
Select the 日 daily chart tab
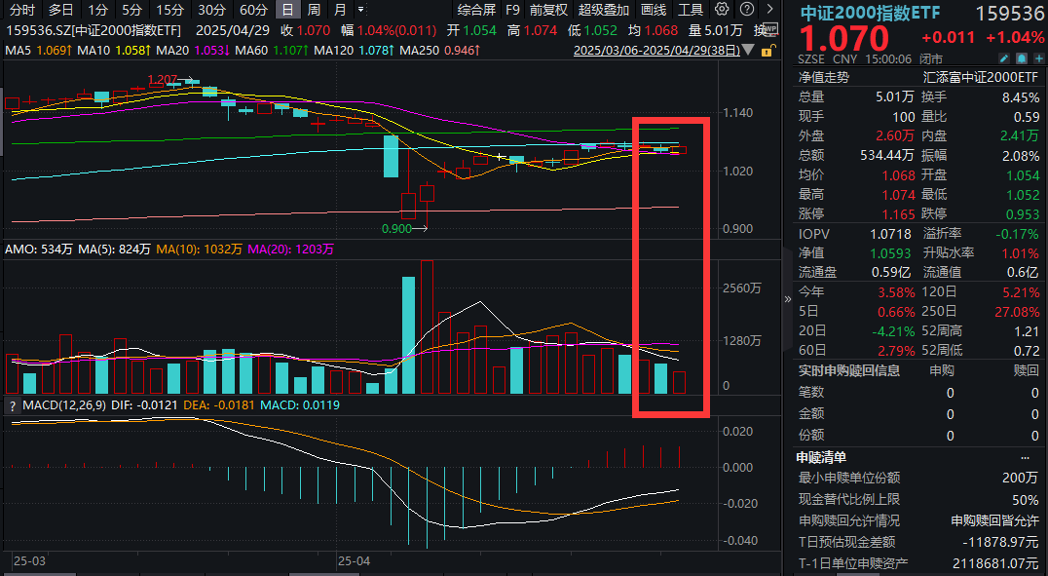pyautogui.click(x=287, y=9)
